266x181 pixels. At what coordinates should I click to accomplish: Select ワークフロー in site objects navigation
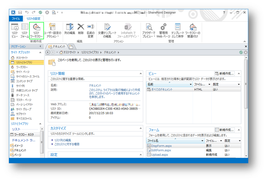[x=22, y=67]
